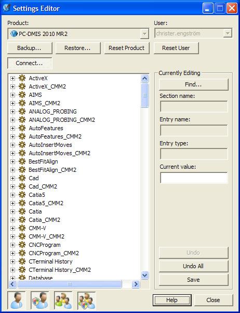Open the User dropdown list

228,33
